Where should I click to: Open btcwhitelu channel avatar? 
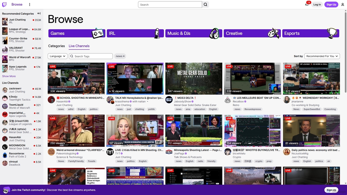click(228, 151)
